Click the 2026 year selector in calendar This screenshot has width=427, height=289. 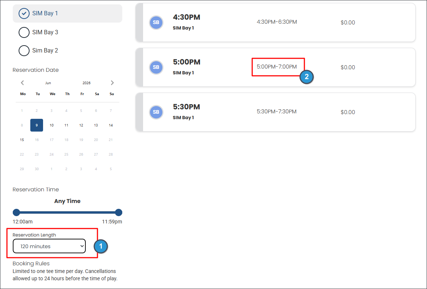[86, 83]
